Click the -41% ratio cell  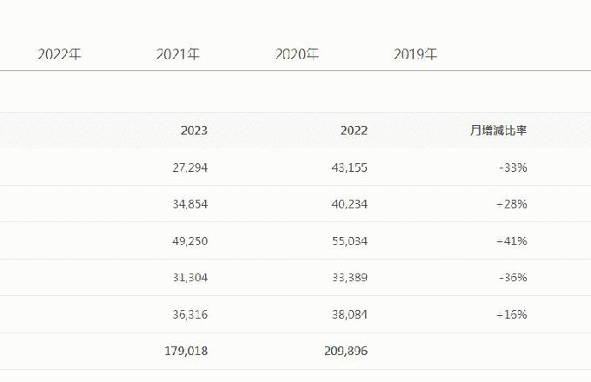coord(513,240)
